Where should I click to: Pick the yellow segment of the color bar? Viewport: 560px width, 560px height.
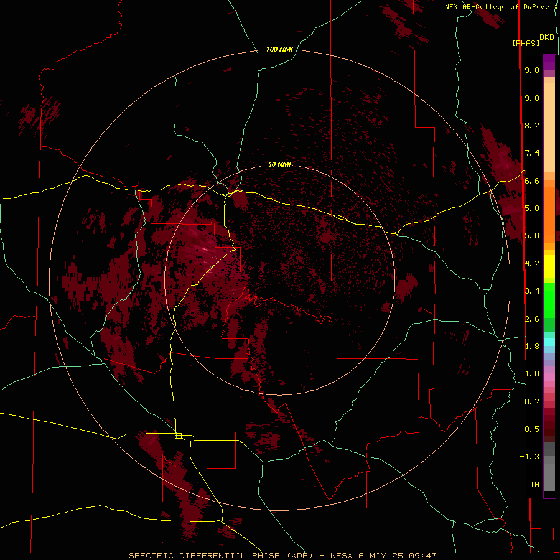[x=549, y=266]
